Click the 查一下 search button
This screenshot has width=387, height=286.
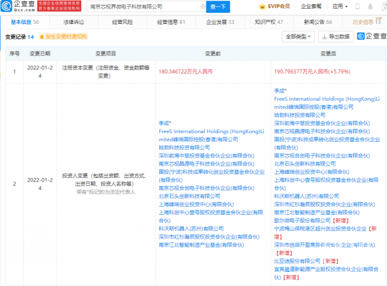tap(218, 6)
